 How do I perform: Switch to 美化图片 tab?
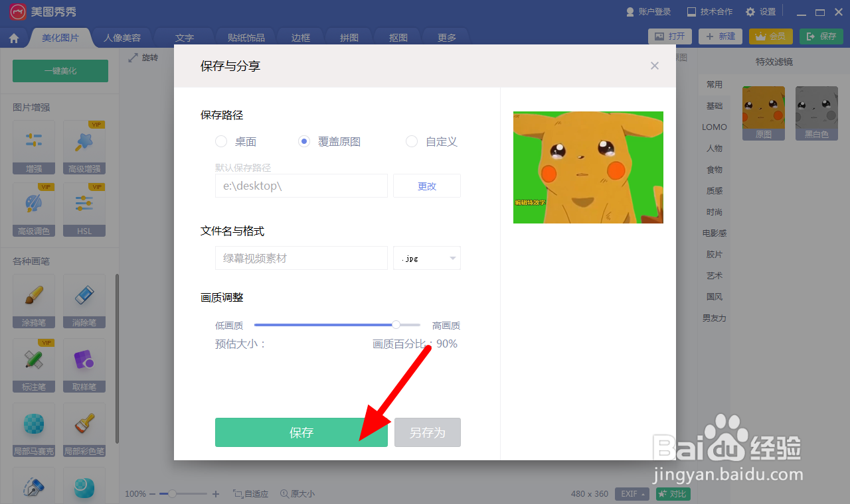click(60, 38)
